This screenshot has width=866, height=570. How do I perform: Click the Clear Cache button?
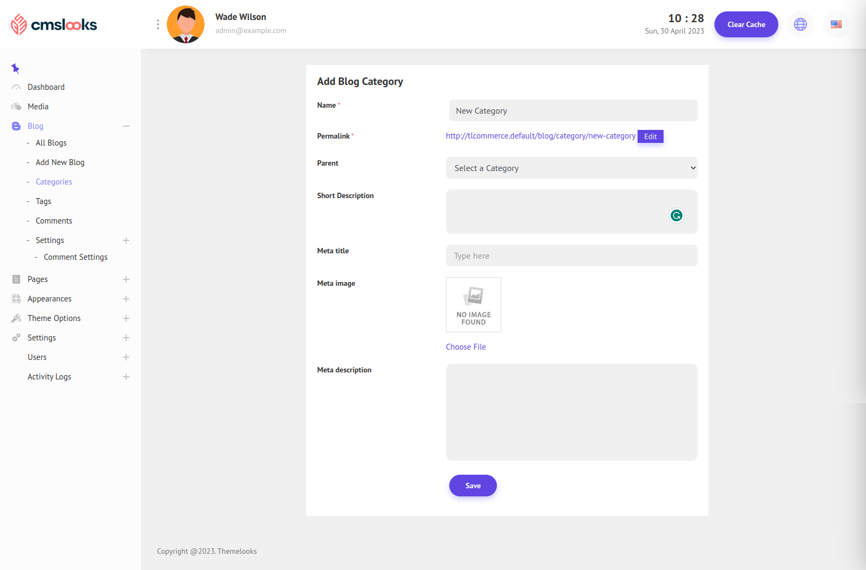[x=746, y=24]
